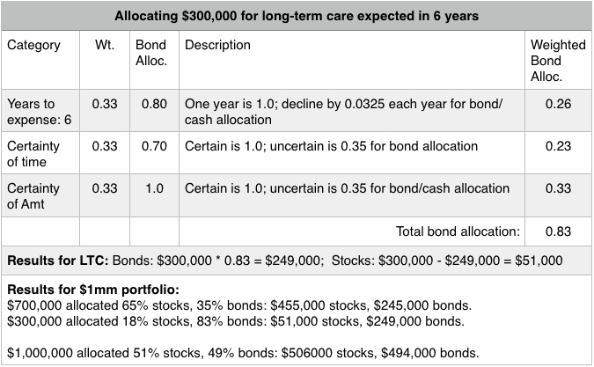Select the 0.70 bond allocation value
The width and height of the screenshot is (594, 367).
pyautogui.click(x=155, y=146)
